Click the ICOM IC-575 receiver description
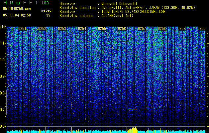 [x=133, y=12]
